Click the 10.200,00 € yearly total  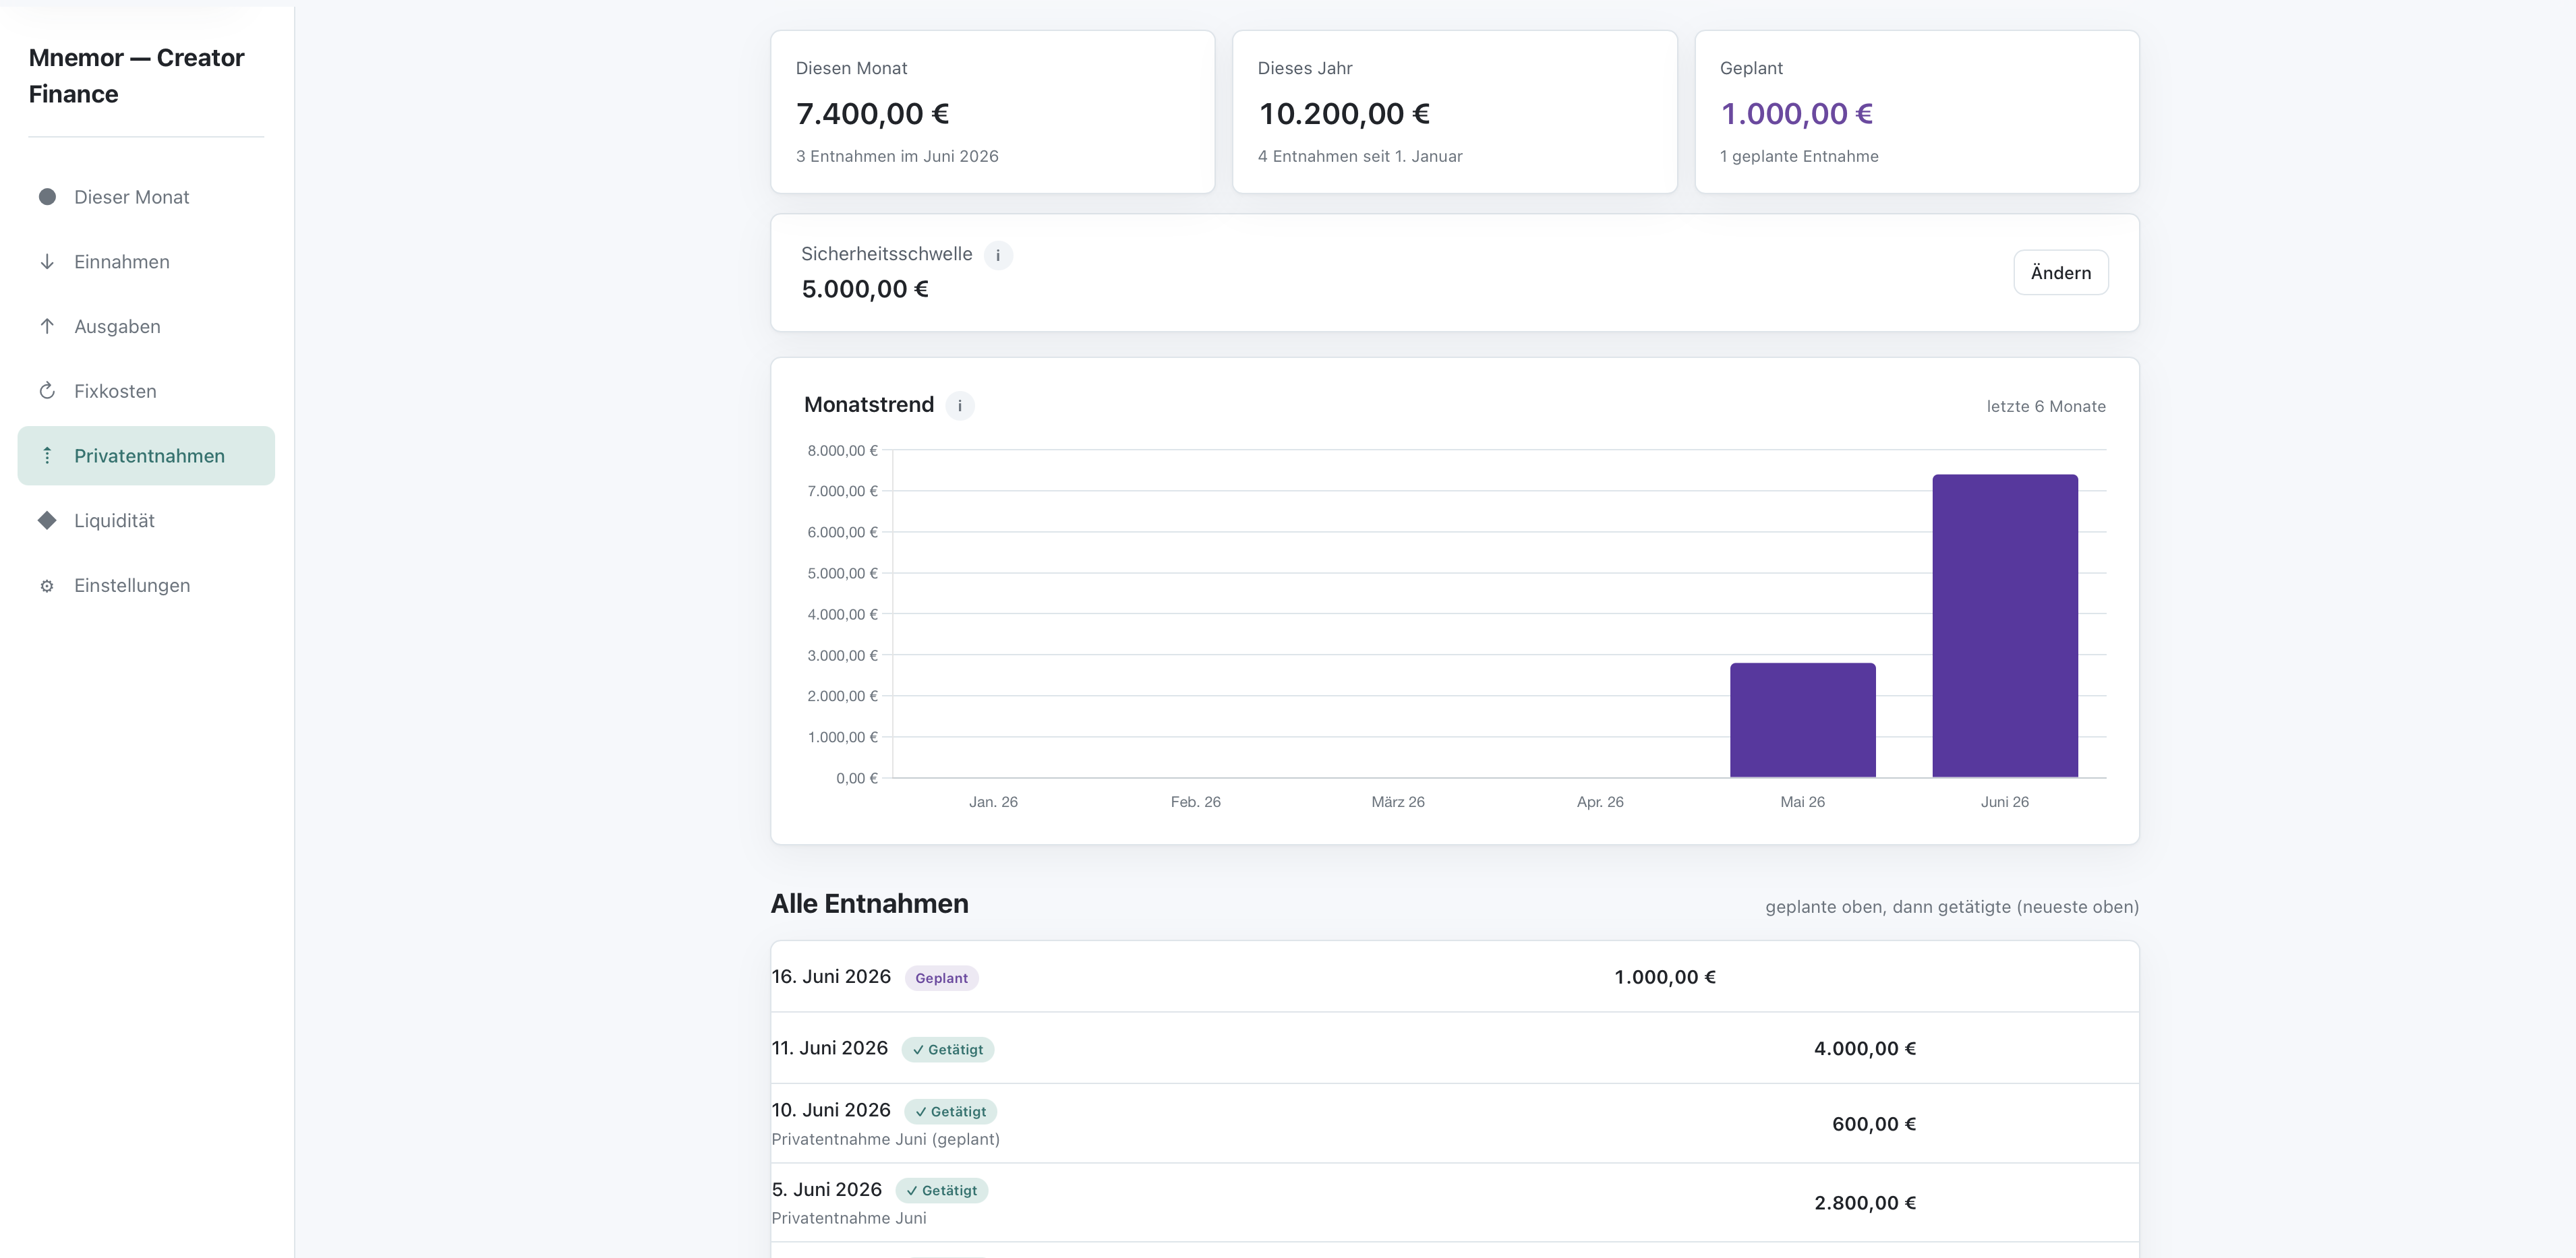click(1344, 114)
